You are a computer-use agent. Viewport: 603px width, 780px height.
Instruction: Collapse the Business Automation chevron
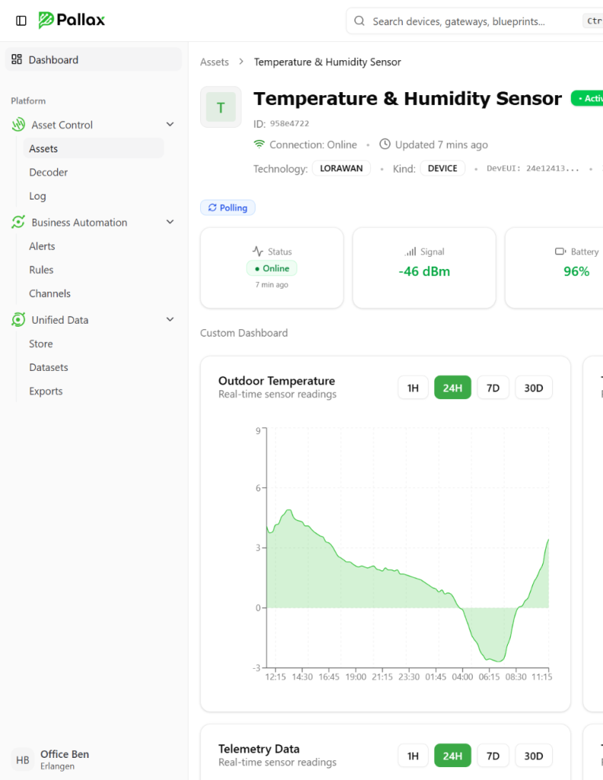click(170, 222)
